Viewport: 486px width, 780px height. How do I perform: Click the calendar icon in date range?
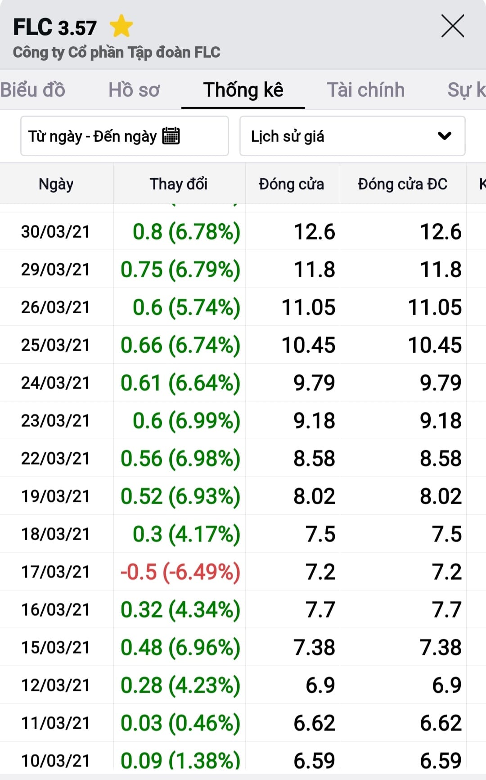[x=171, y=135]
